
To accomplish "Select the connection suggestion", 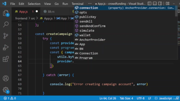I will (125, 8).
